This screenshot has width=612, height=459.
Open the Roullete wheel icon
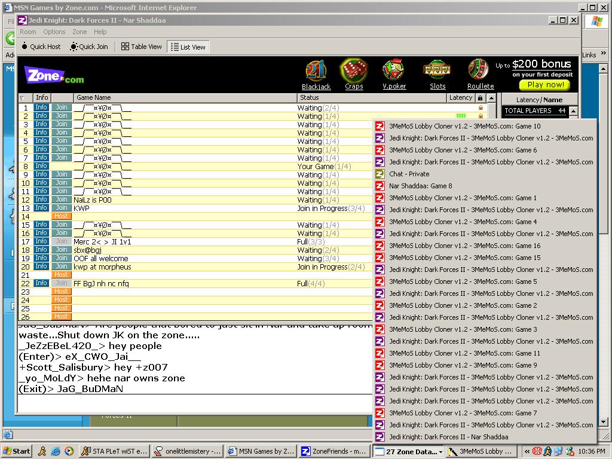pyautogui.click(x=479, y=71)
